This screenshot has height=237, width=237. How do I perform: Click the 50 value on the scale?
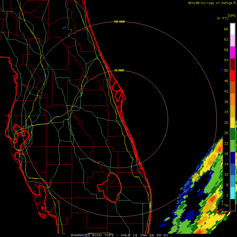pyautogui.click(x=226, y=70)
